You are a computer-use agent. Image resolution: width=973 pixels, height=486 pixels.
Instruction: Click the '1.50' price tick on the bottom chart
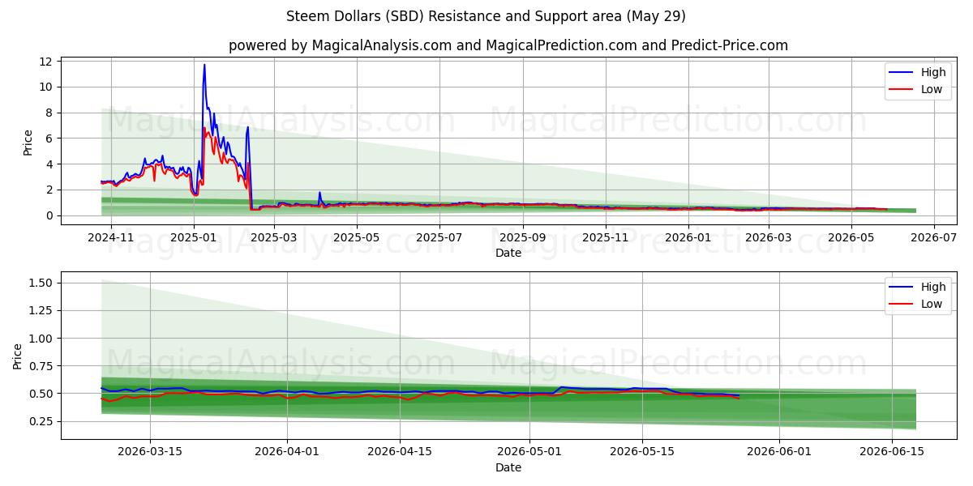point(41,283)
